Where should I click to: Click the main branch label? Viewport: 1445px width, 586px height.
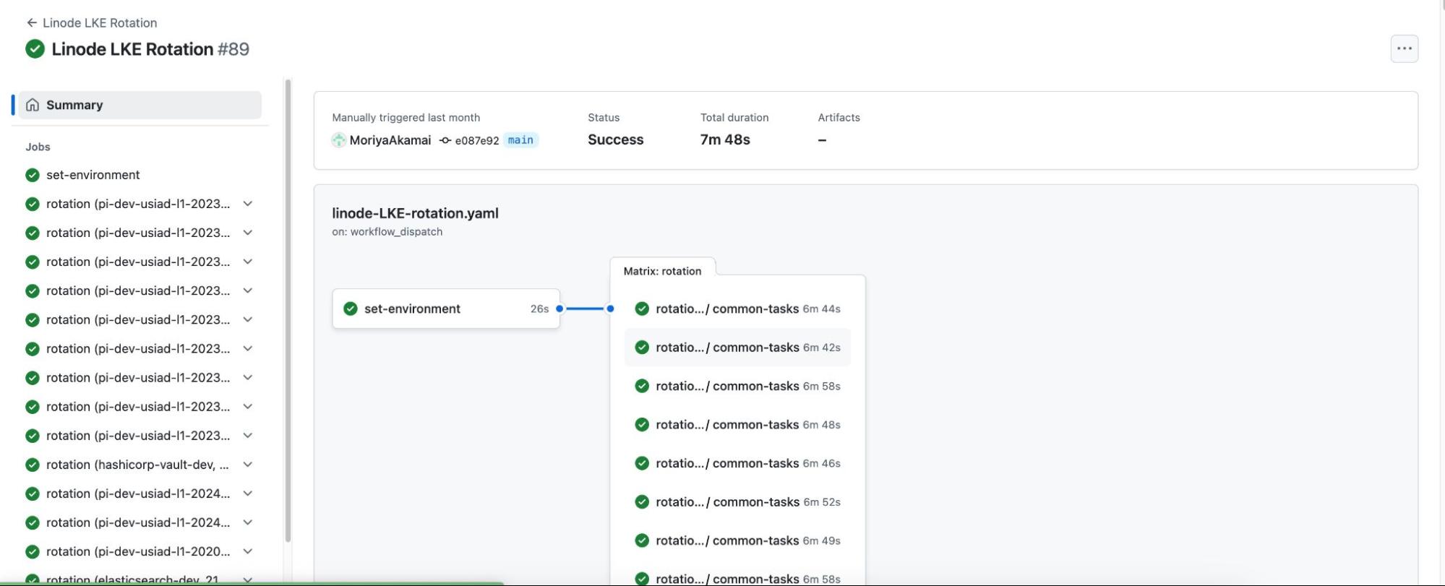coord(520,140)
